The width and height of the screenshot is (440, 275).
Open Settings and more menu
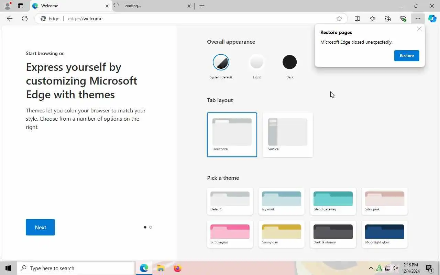pyautogui.click(x=418, y=19)
